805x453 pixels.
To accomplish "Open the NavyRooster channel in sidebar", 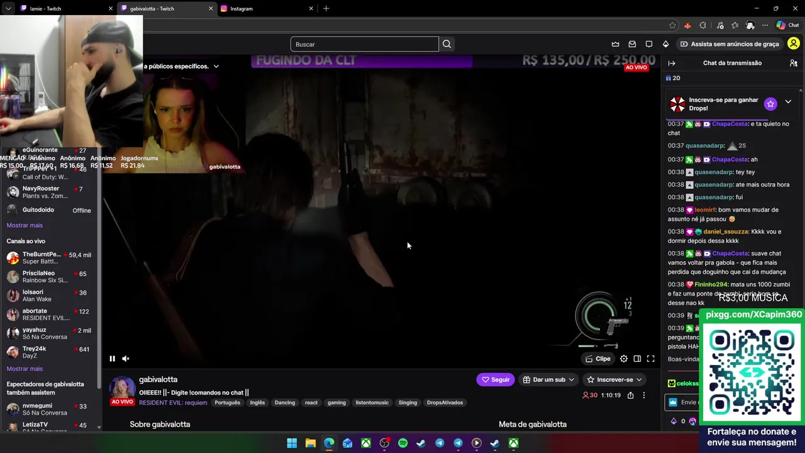I will pyautogui.click(x=49, y=192).
